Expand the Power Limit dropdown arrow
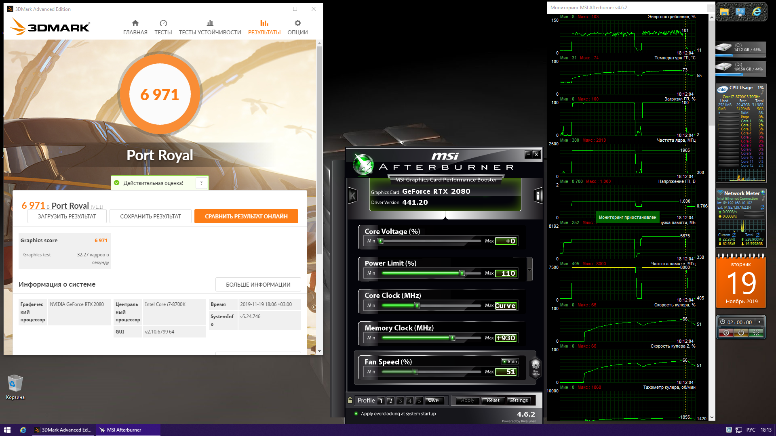 click(x=529, y=270)
